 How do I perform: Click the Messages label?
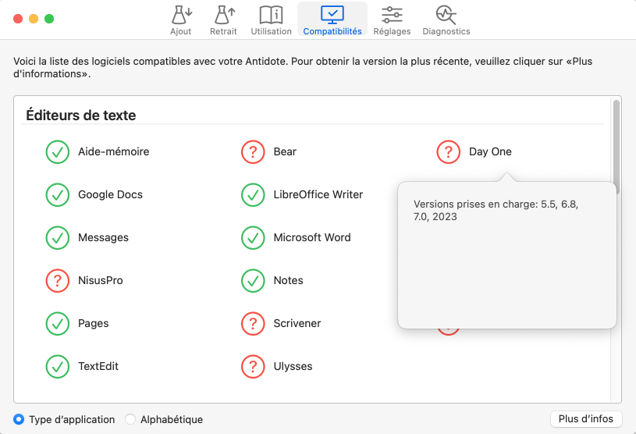point(103,238)
